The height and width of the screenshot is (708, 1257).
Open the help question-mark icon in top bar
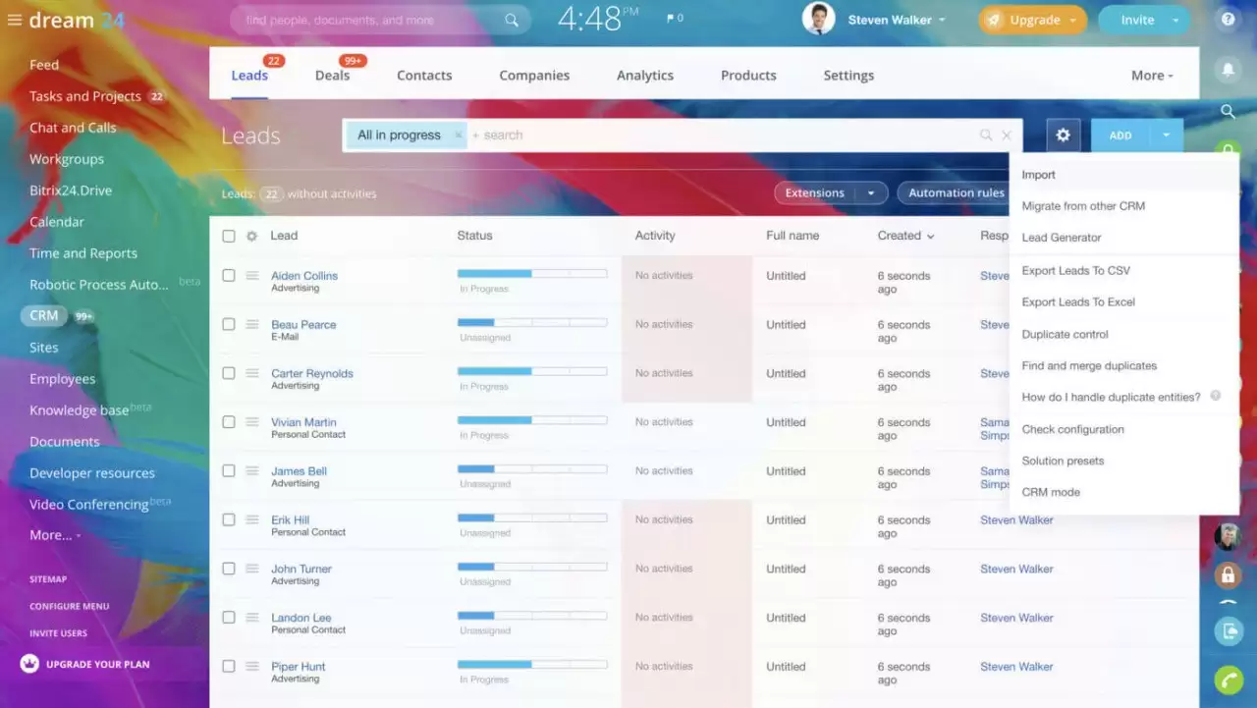[x=1227, y=19]
